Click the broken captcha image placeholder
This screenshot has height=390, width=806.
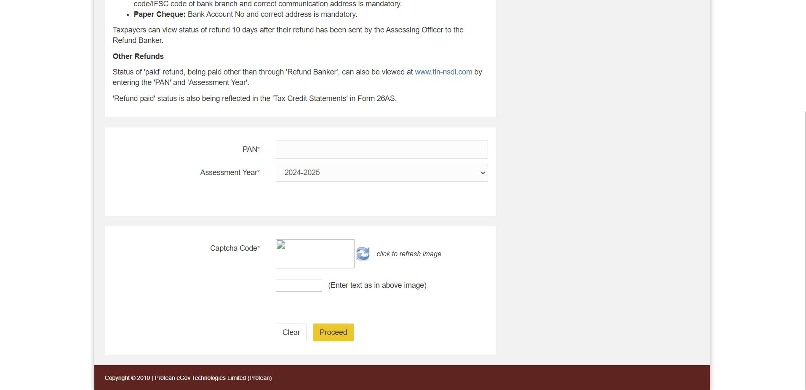click(x=315, y=254)
